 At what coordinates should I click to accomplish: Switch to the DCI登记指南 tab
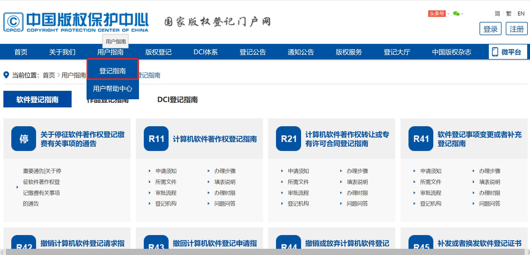pyautogui.click(x=178, y=99)
